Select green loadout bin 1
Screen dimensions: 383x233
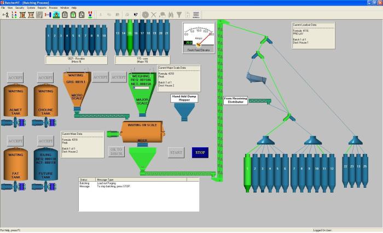247,171
